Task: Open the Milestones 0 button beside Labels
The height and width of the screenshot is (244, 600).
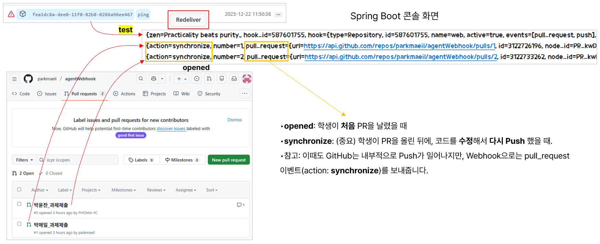Action: 182,160
